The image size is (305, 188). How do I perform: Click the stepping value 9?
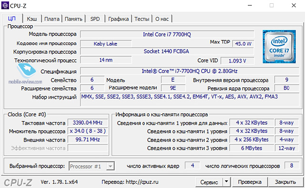287,80
